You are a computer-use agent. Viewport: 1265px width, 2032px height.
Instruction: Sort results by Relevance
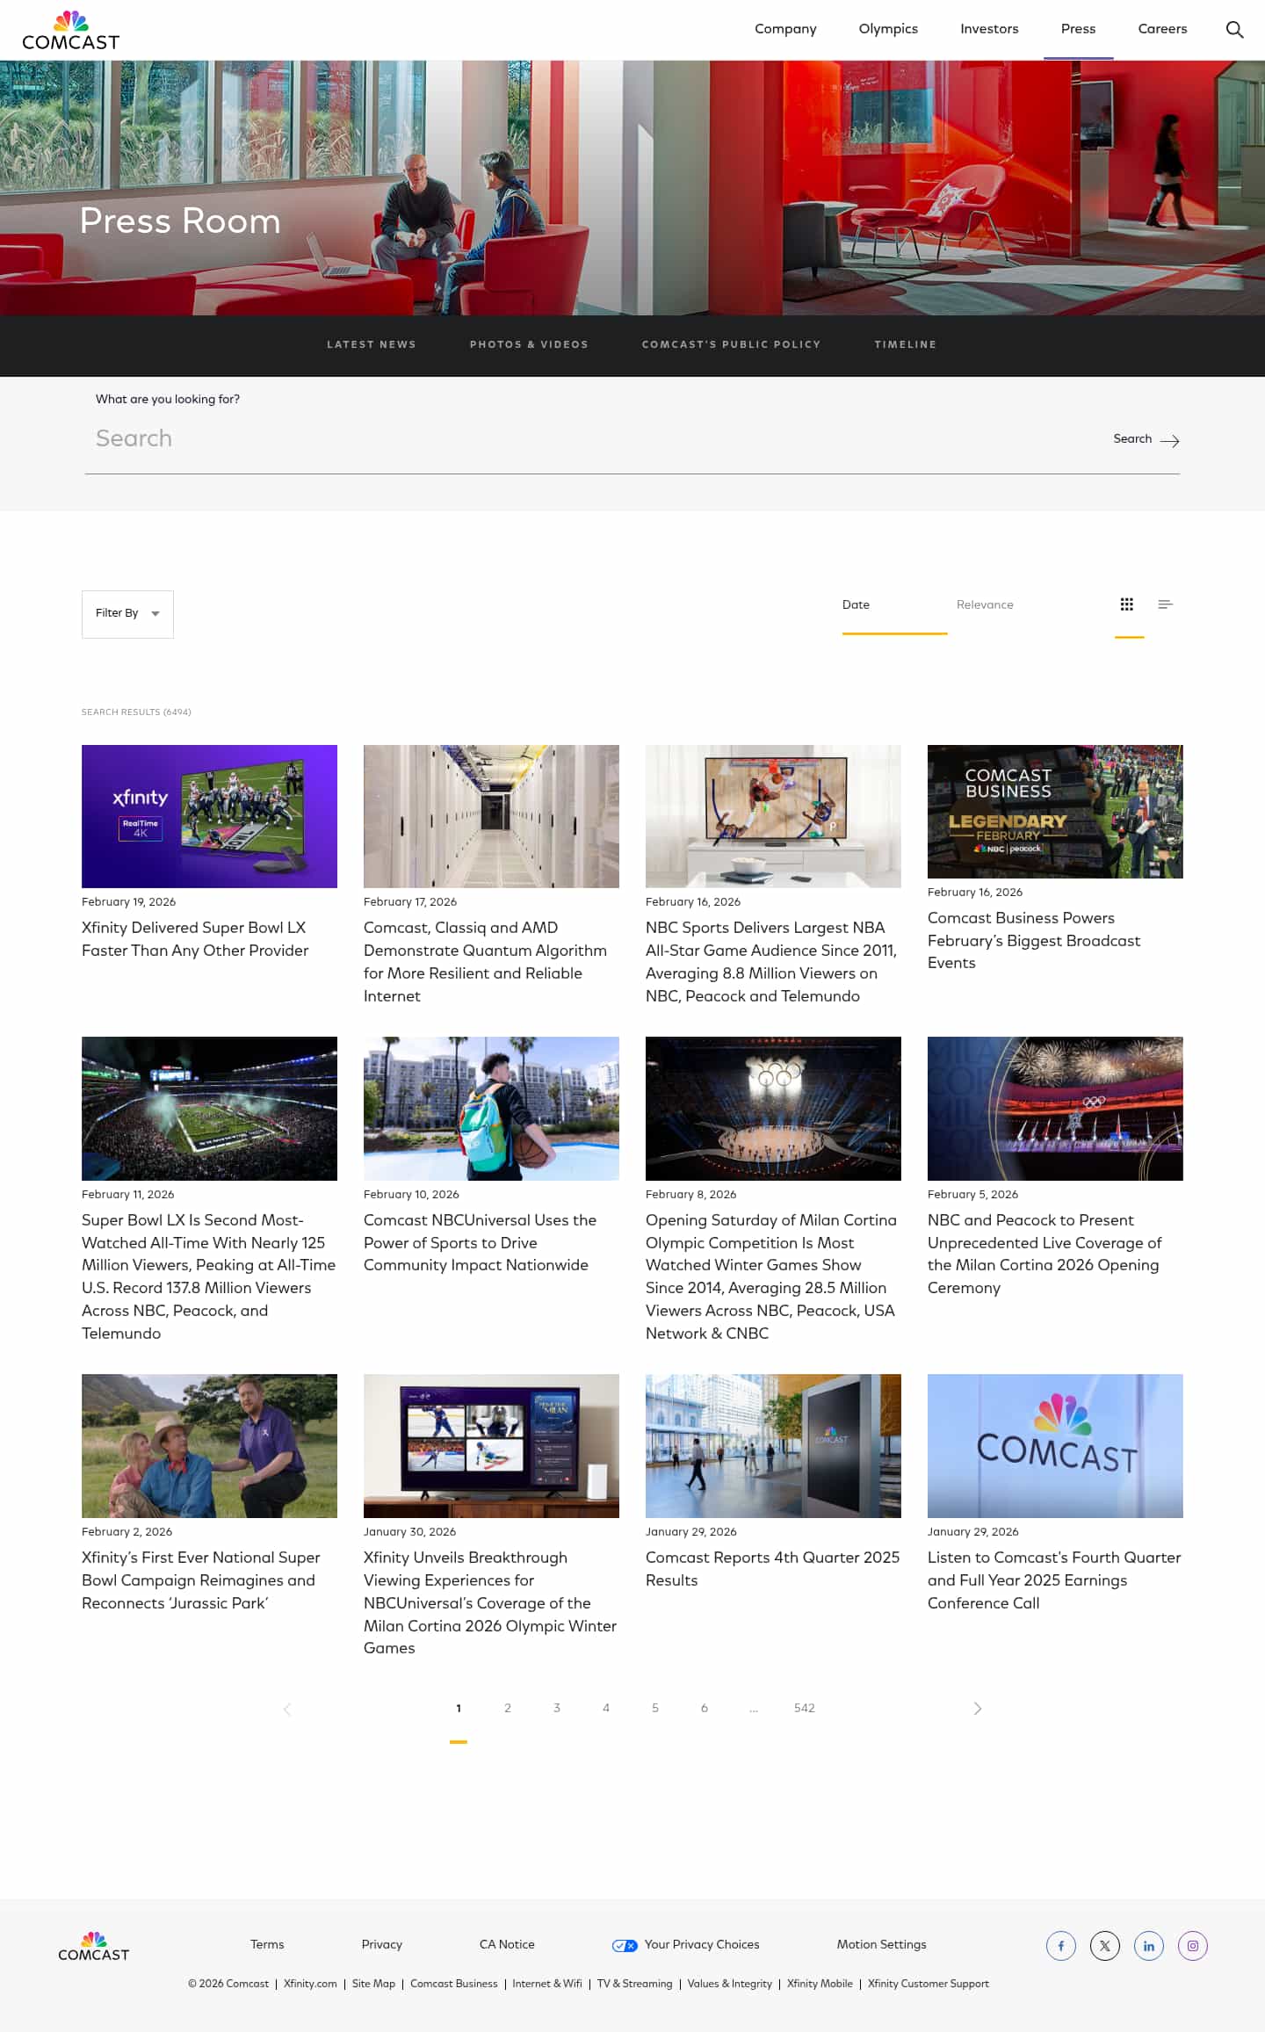pyautogui.click(x=985, y=604)
